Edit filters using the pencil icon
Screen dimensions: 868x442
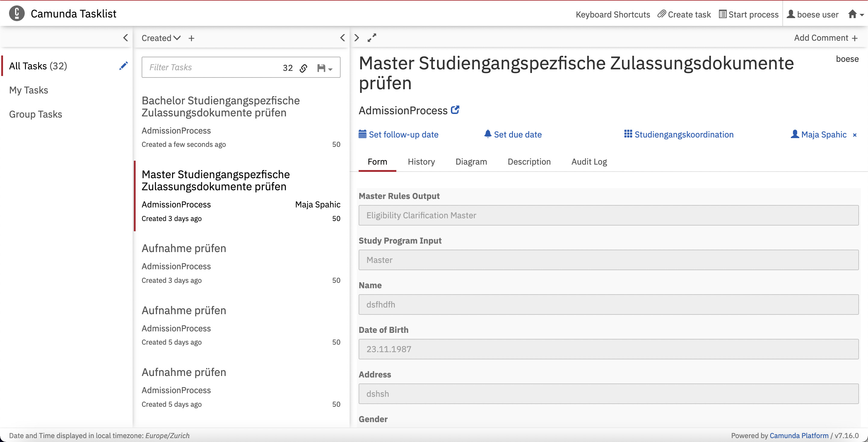[123, 65]
